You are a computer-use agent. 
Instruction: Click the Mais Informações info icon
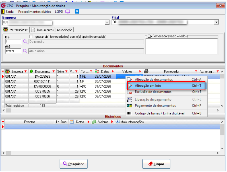point(118,122)
